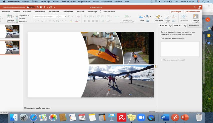Image resolution: width=213 pixels, height=123 pixels.
Task: Switch to the Transitions ribbon tab
Action: point(40,12)
